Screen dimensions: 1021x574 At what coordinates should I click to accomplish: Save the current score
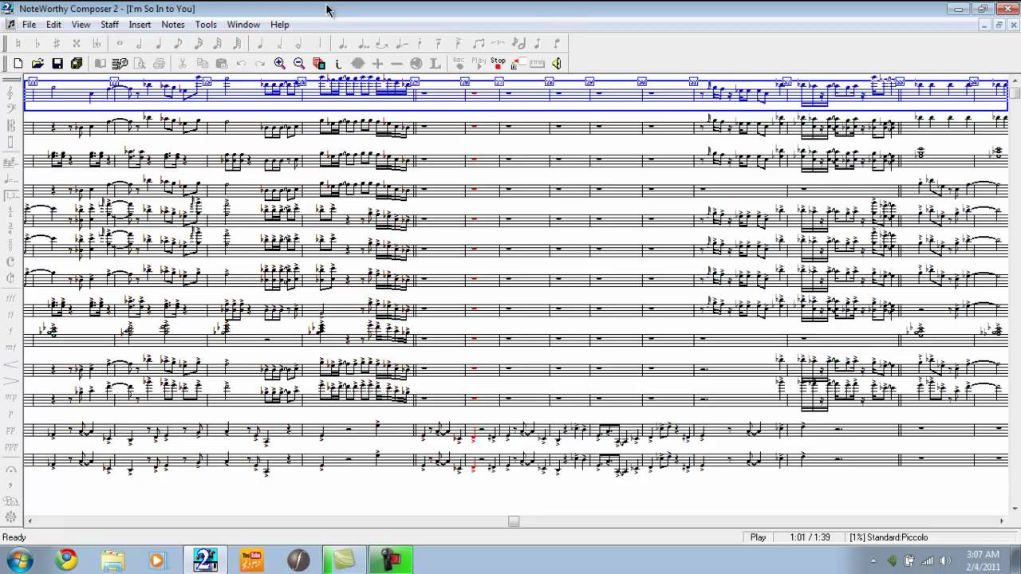pos(57,64)
